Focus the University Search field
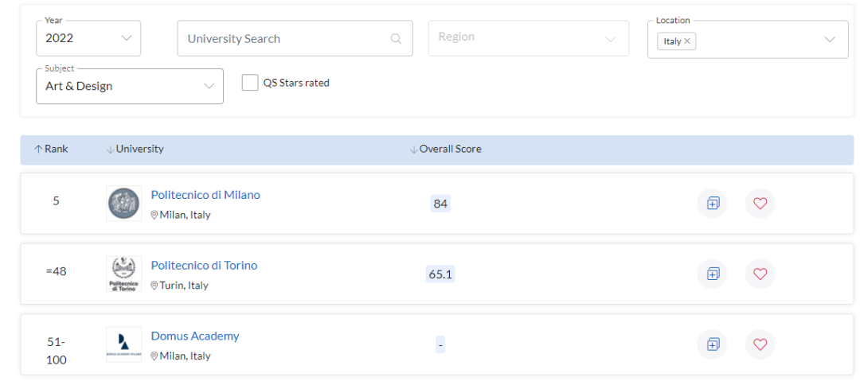The image size is (860, 385). pos(295,38)
